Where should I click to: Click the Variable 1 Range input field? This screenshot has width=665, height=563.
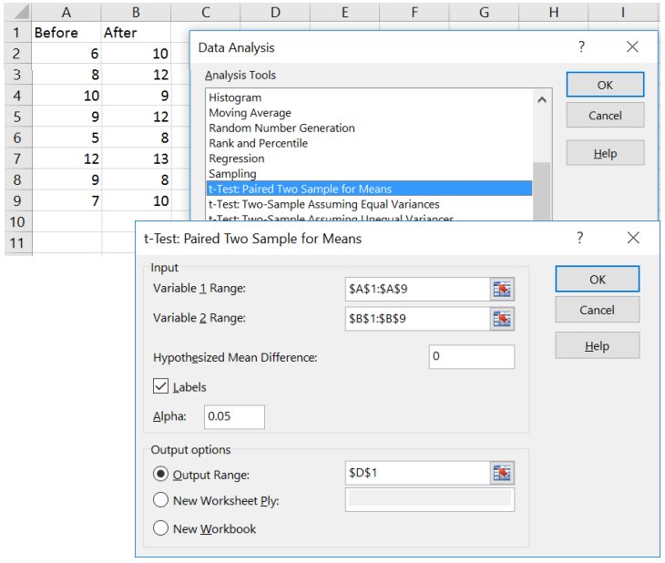[418, 290]
